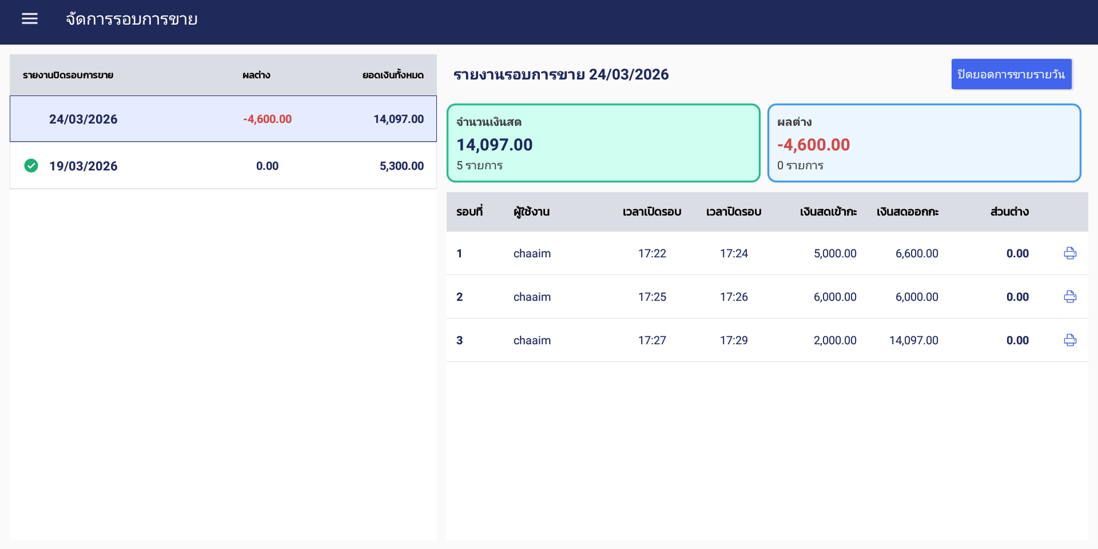Click green checkmark next to 19/03/2026

click(31, 166)
